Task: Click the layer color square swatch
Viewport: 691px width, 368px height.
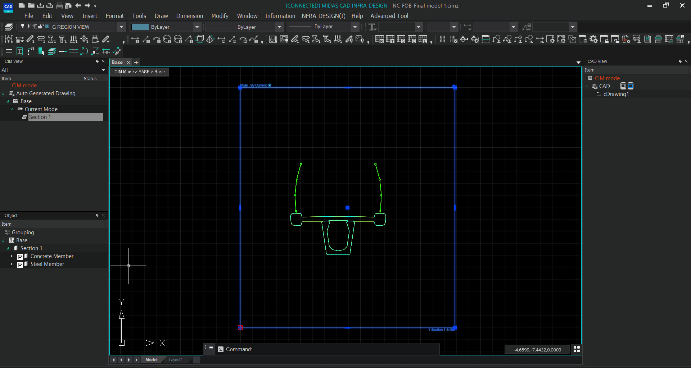Action: 47,26
